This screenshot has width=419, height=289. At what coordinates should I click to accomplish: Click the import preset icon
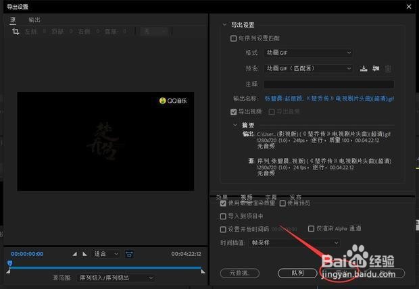[376, 69]
